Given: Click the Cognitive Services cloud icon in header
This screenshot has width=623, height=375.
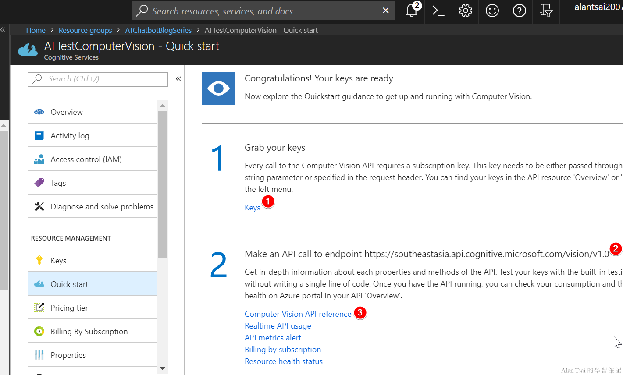Looking at the screenshot, I should 28,50.
